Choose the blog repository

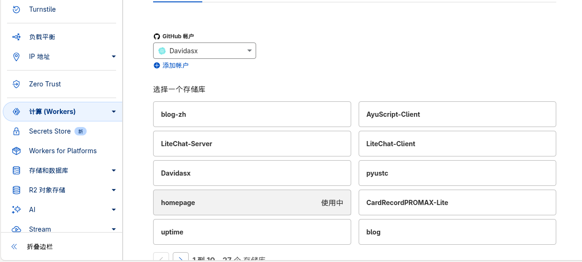[457, 232]
